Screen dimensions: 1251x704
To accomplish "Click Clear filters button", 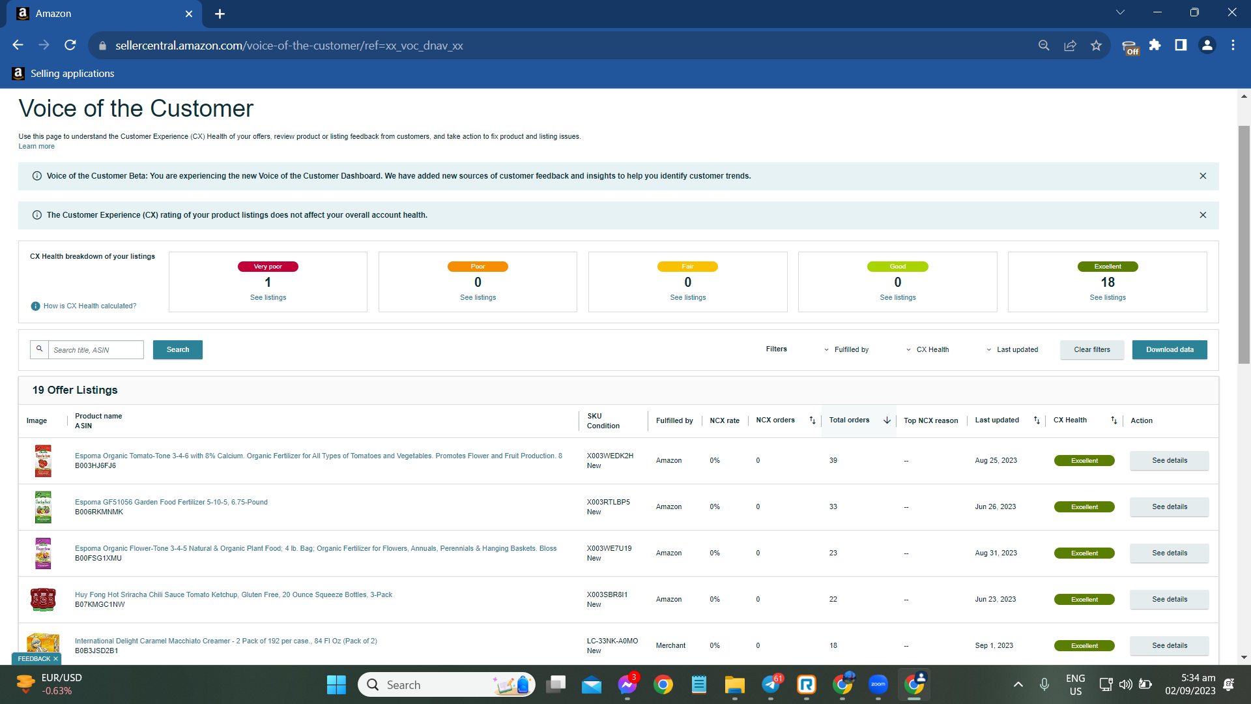I will (x=1092, y=350).
